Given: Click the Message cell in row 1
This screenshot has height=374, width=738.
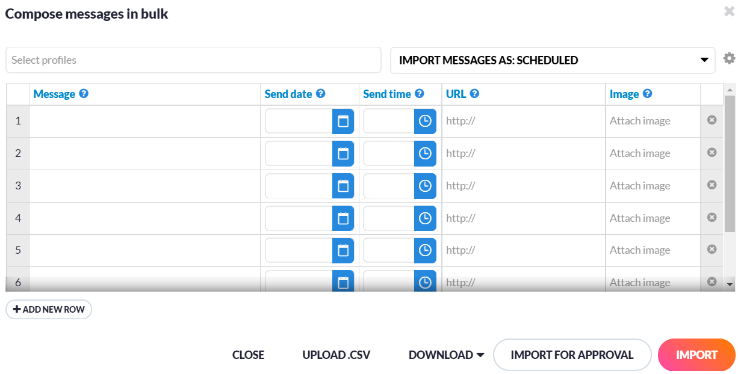Looking at the screenshot, I should click(x=144, y=121).
